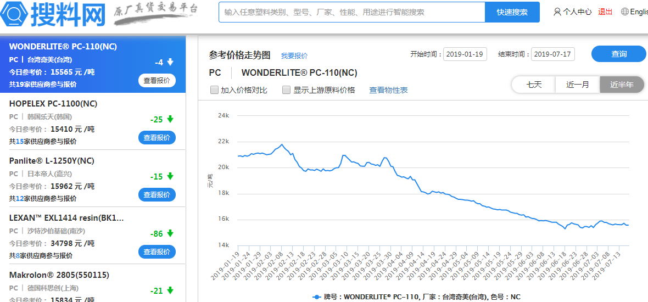Image resolution: width=648 pixels, height=302 pixels.
Task: Enable the 加入价格对比 checkbox
Action: point(215,90)
